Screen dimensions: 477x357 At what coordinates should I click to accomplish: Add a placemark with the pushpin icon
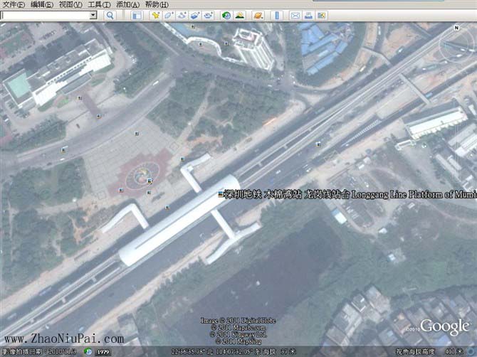pos(155,15)
